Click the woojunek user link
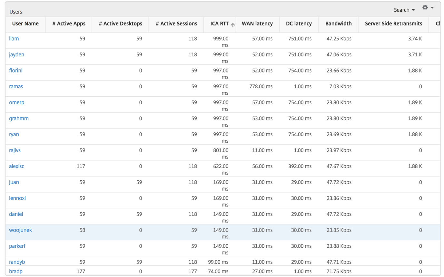Viewport: 444px width, 277px height. (20, 230)
